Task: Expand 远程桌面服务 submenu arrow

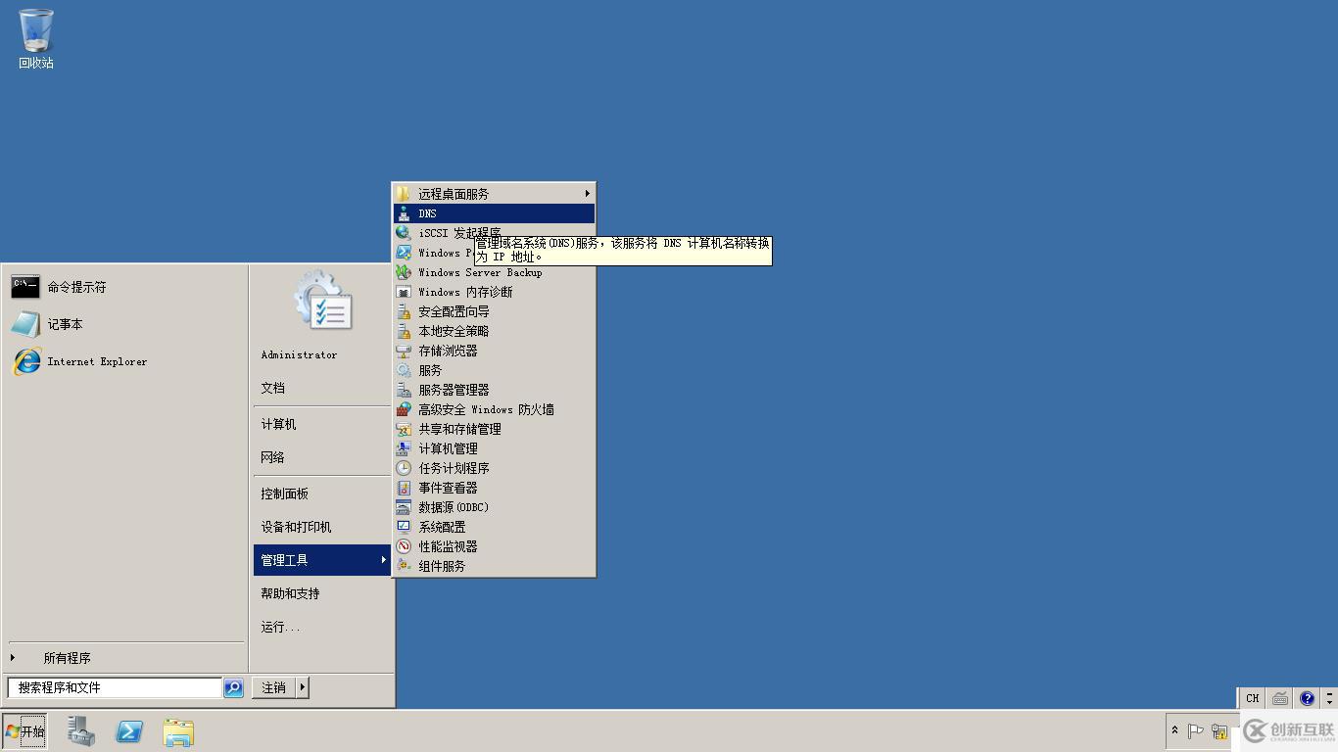Action: [x=588, y=194]
